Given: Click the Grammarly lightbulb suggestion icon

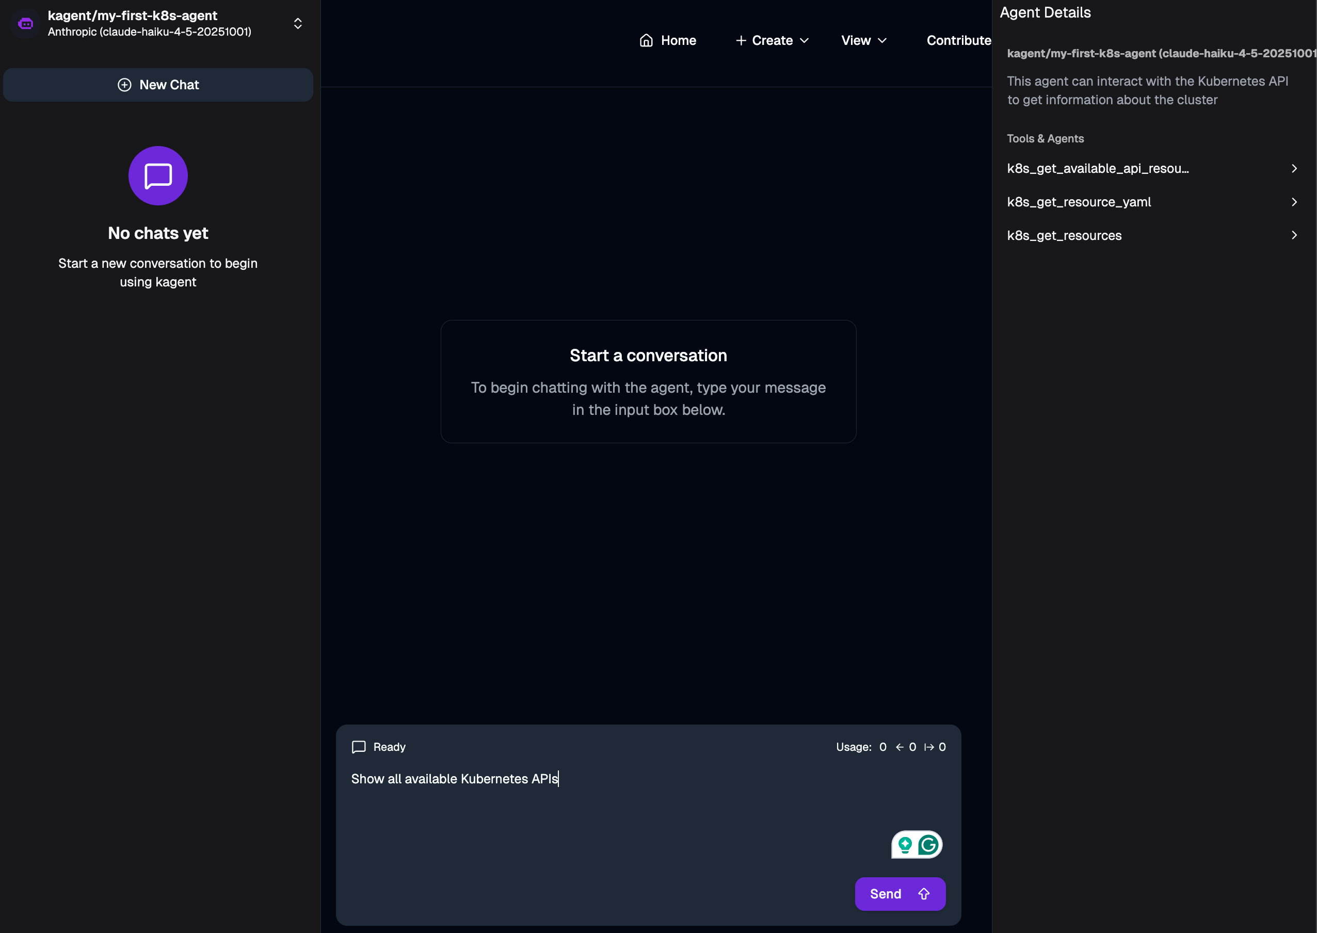Looking at the screenshot, I should 905,845.
